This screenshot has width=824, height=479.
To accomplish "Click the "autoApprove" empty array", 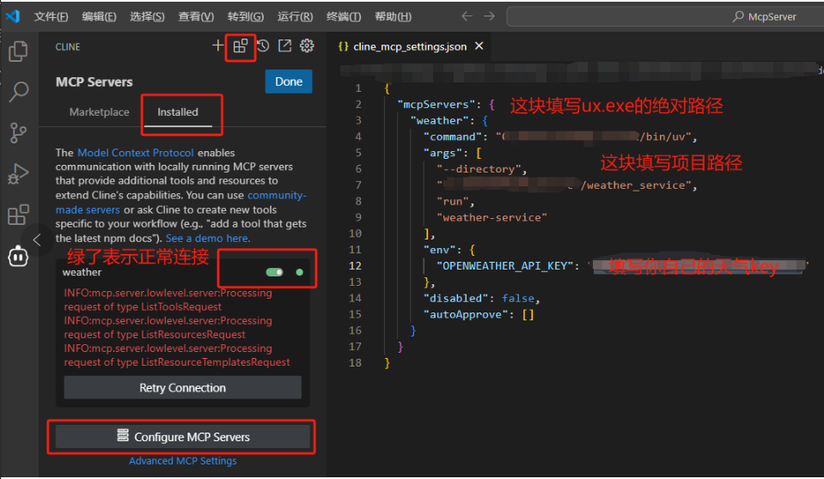I will 528,314.
